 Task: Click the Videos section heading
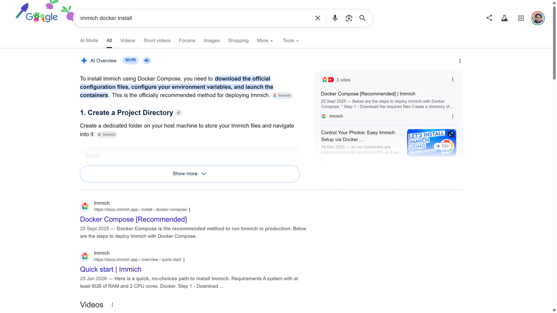[92, 305]
